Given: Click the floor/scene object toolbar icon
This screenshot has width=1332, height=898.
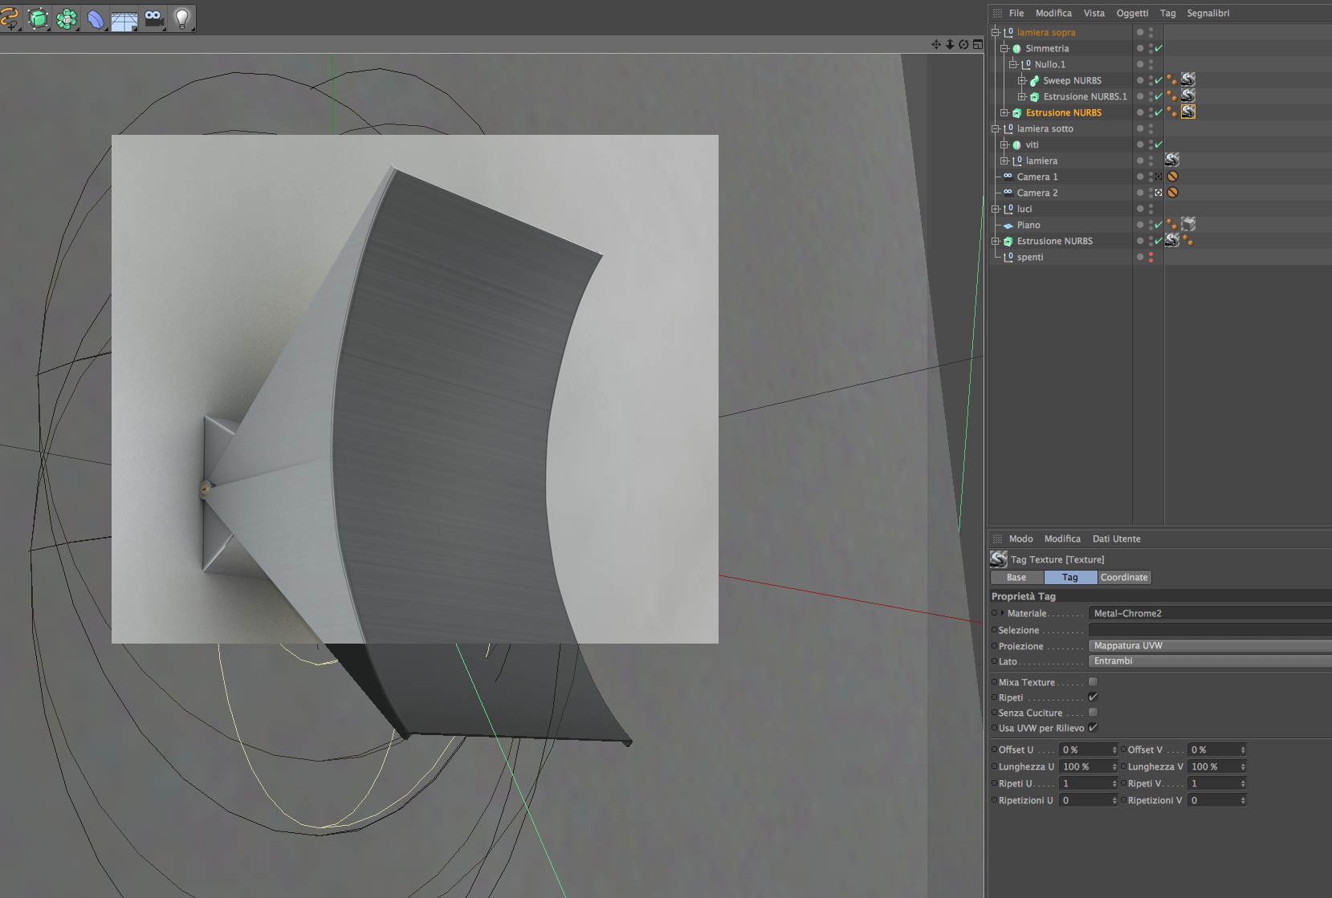Looking at the screenshot, I should pos(124,19).
